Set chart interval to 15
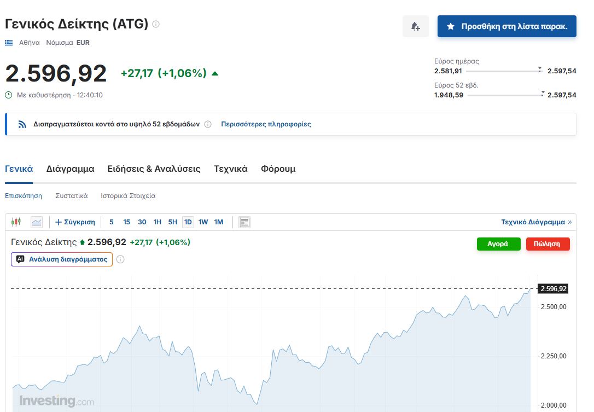The height and width of the screenshot is (412, 594). coord(126,222)
